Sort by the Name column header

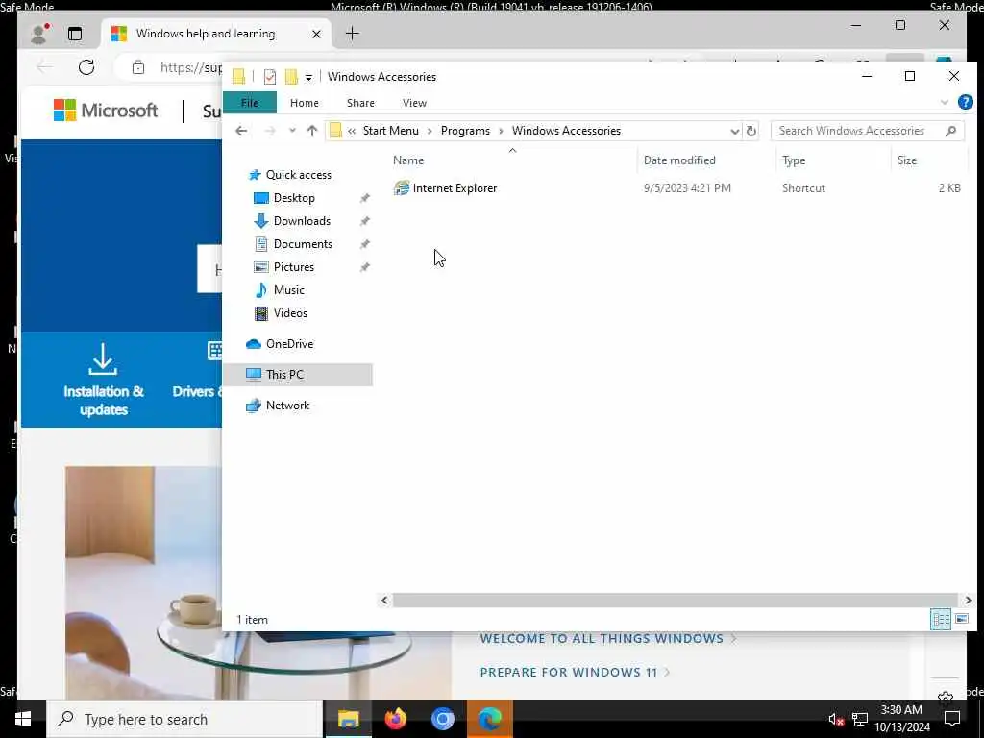pyautogui.click(x=407, y=160)
